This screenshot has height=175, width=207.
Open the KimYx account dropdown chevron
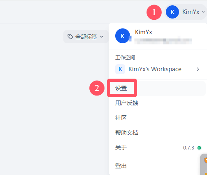click(203, 12)
